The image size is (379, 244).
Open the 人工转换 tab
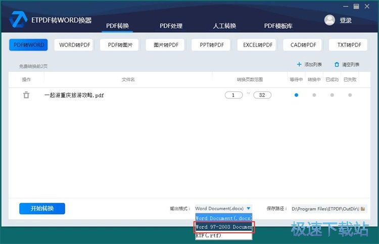(x=224, y=26)
